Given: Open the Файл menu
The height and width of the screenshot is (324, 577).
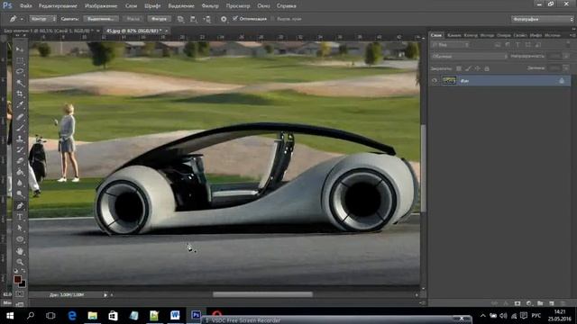Looking at the screenshot, I should tap(25, 6).
